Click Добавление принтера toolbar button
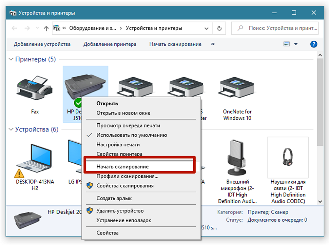329x245 pixels. click(110, 44)
